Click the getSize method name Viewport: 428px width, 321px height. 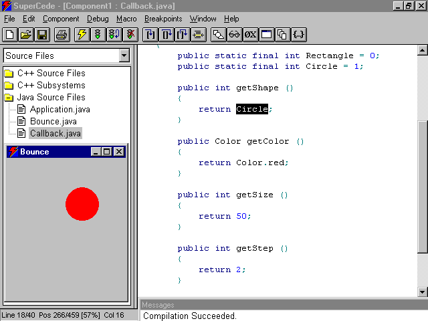click(255, 195)
